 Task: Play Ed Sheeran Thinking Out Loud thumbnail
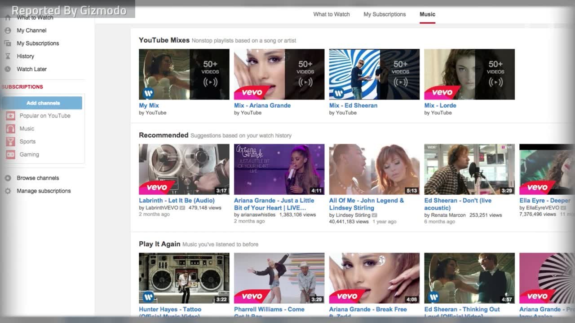click(469, 278)
